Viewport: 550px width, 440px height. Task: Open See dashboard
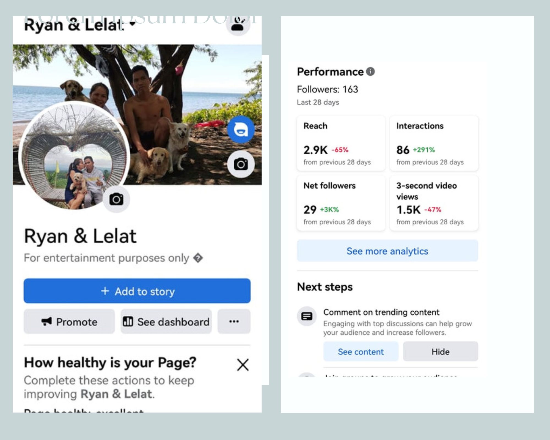(166, 321)
